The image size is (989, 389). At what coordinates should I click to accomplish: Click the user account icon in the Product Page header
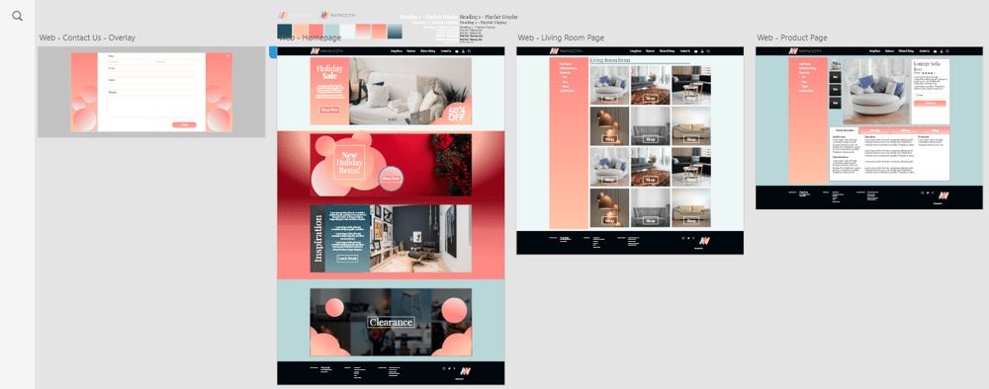pyautogui.click(x=942, y=51)
